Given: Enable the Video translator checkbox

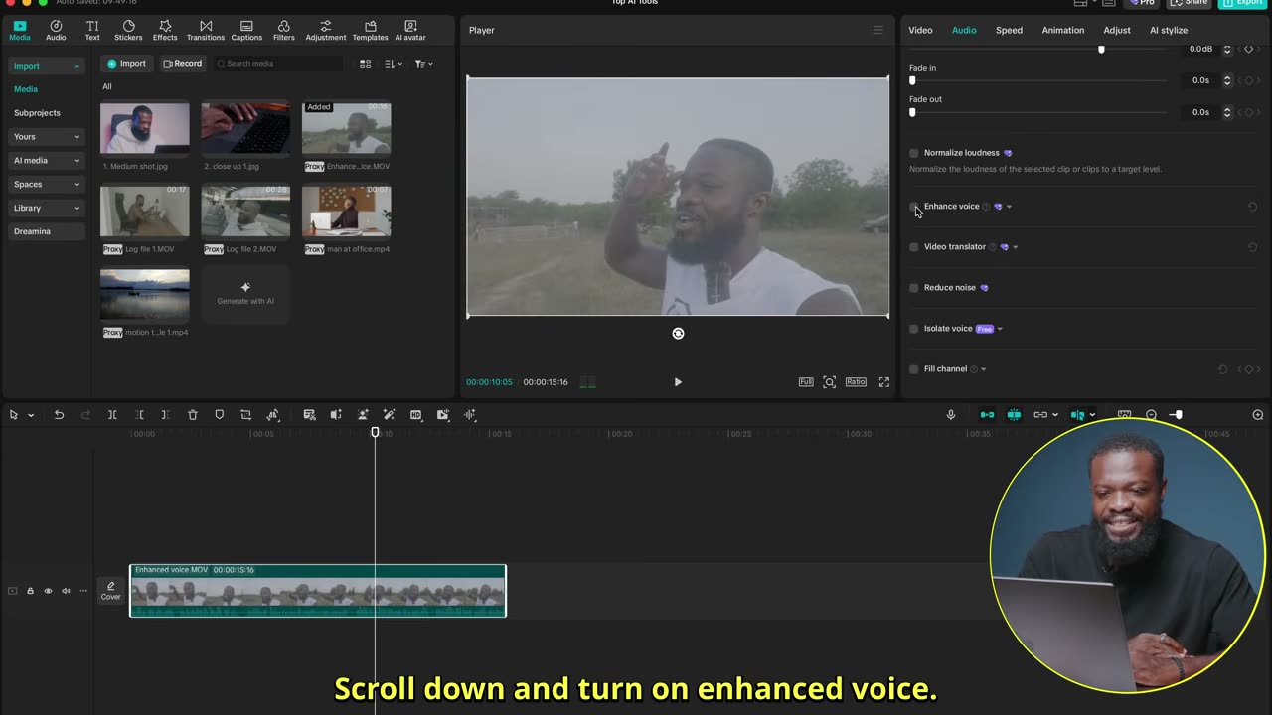Looking at the screenshot, I should point(914,247).
